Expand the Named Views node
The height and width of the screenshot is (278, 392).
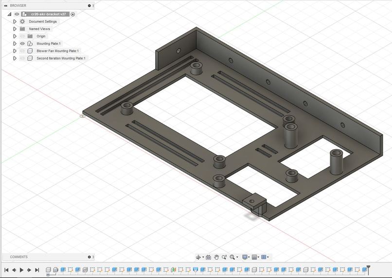[x=15, y=29]
